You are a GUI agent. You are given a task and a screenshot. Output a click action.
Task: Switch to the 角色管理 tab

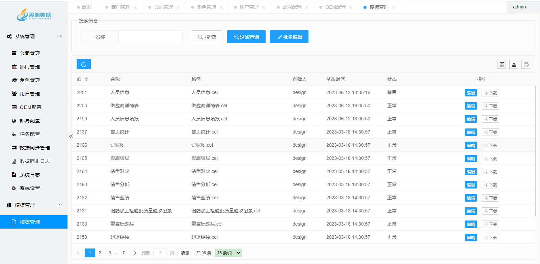207,7
